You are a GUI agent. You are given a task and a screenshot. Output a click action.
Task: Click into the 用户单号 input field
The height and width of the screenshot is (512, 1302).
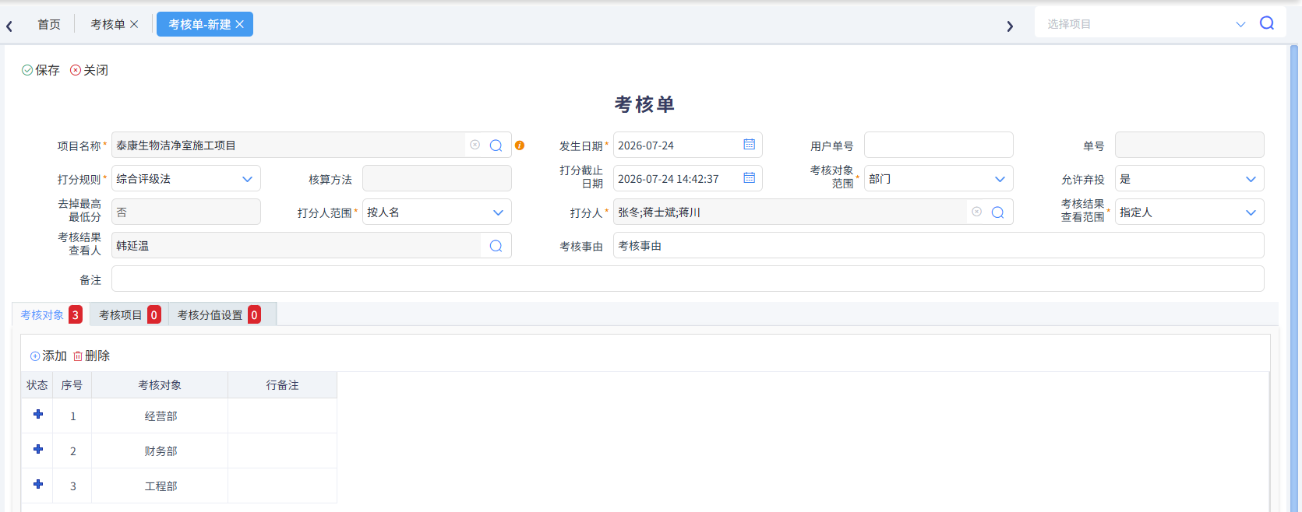(938, 145)
